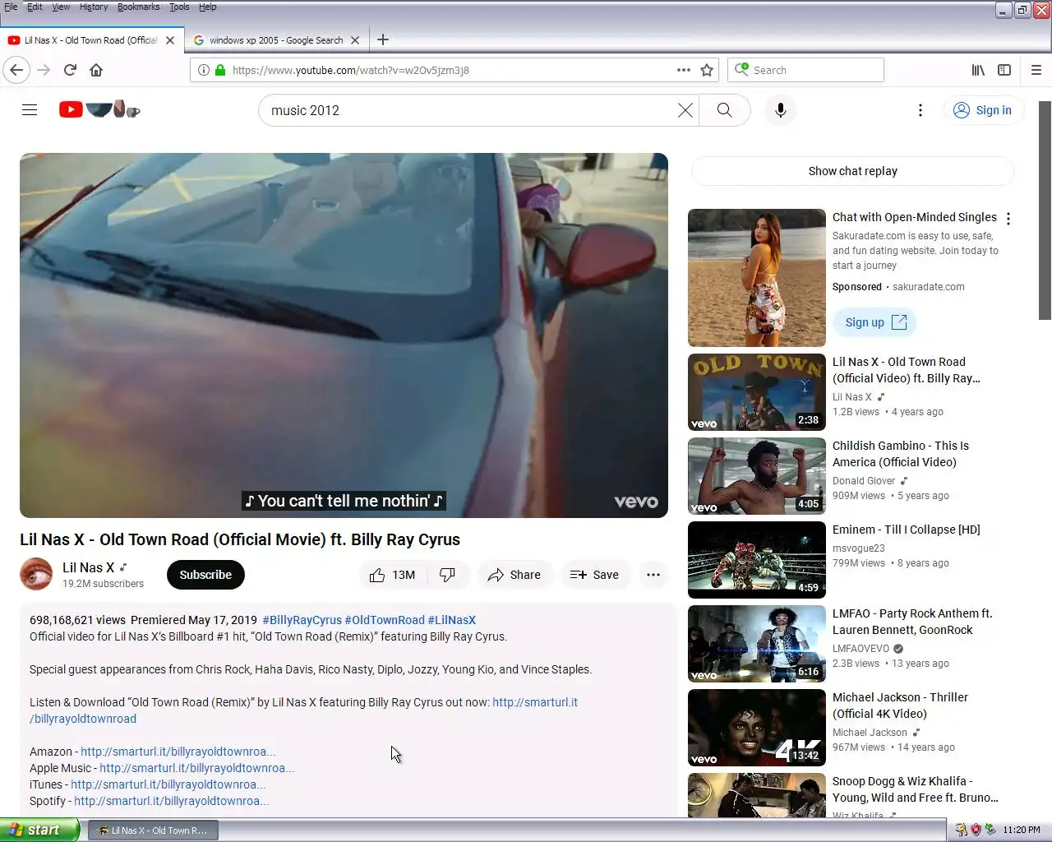The height and width of the screenshot is (842, 1052).
Task: Open the Bookmarks menu
Action: coord(138,7)
